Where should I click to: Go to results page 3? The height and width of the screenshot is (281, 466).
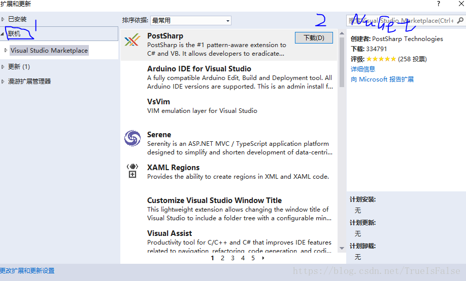232,258
